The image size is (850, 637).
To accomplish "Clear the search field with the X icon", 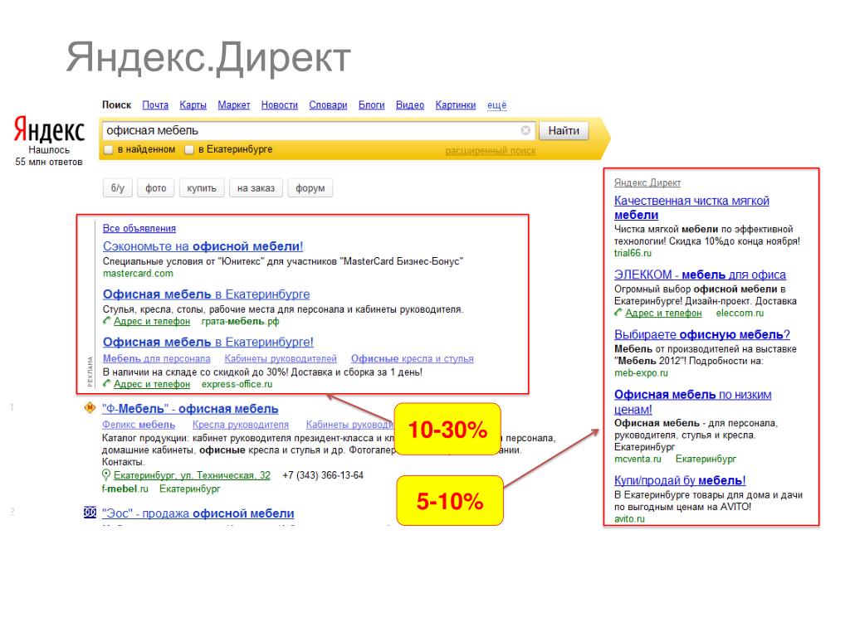I will [x=525, y=130].
